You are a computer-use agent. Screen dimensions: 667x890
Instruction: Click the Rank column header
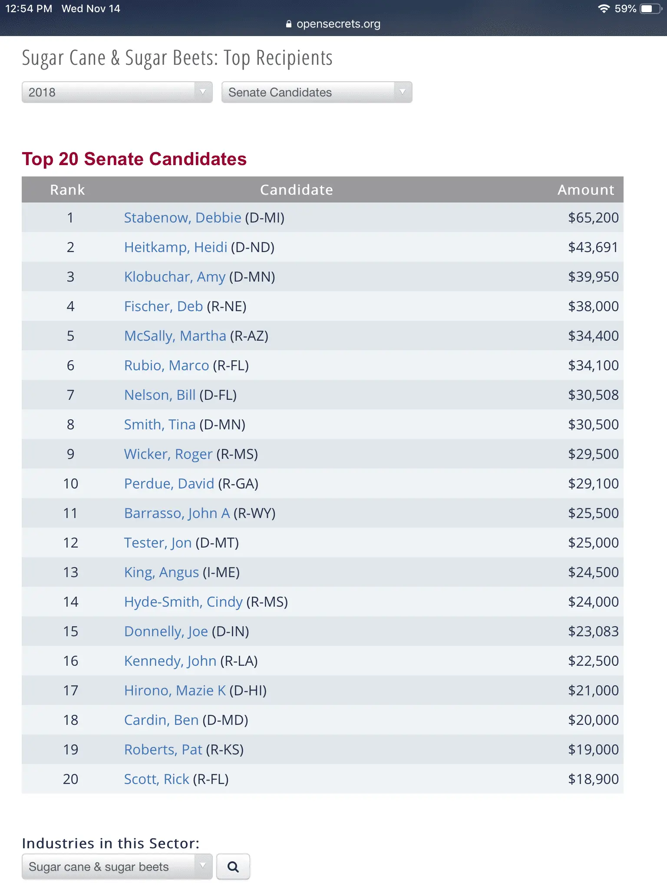67,190
